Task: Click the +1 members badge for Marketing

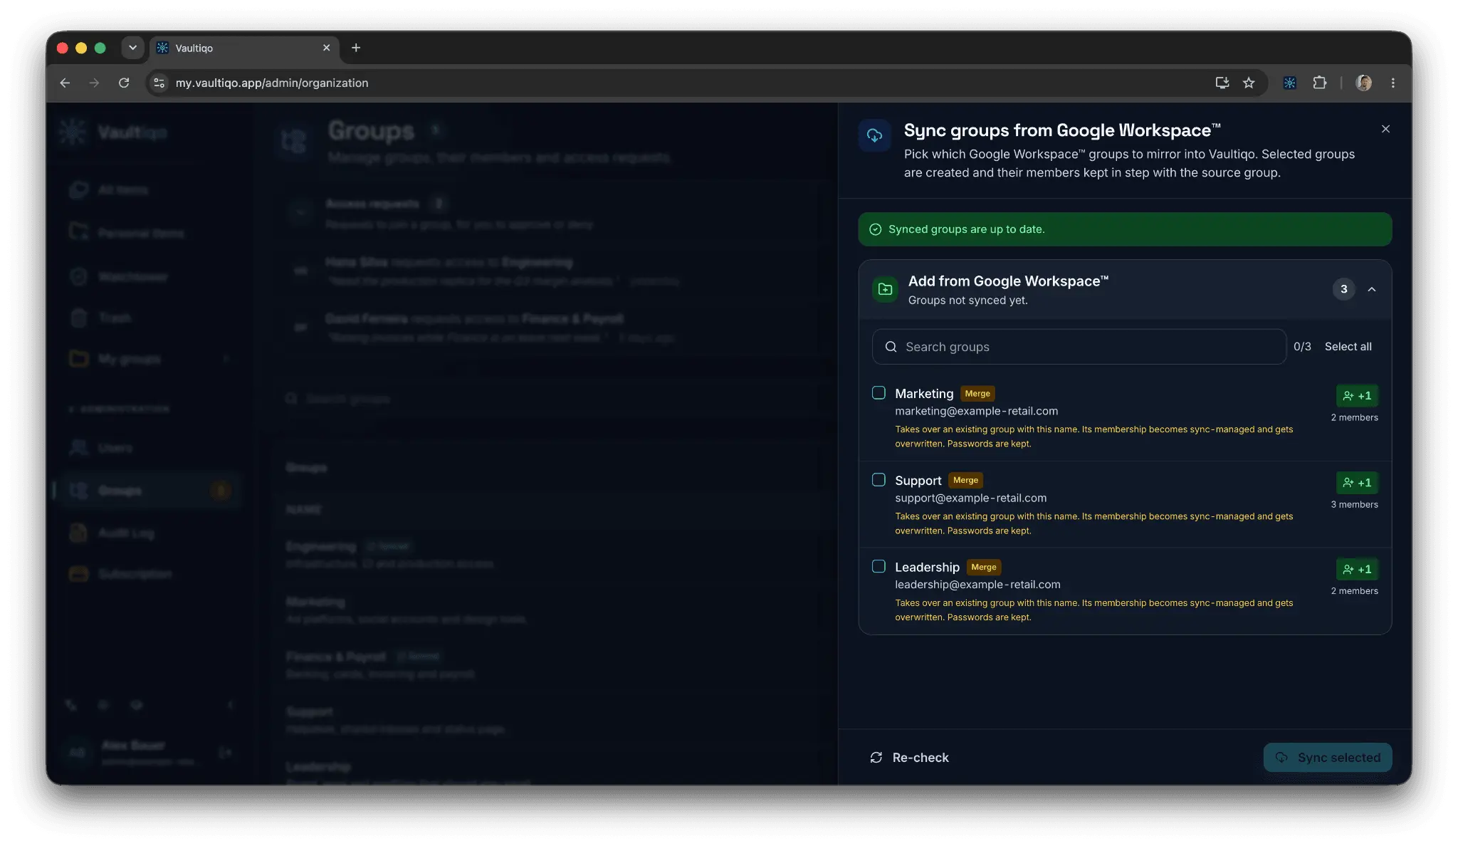Action: (x=1357, y=396)
